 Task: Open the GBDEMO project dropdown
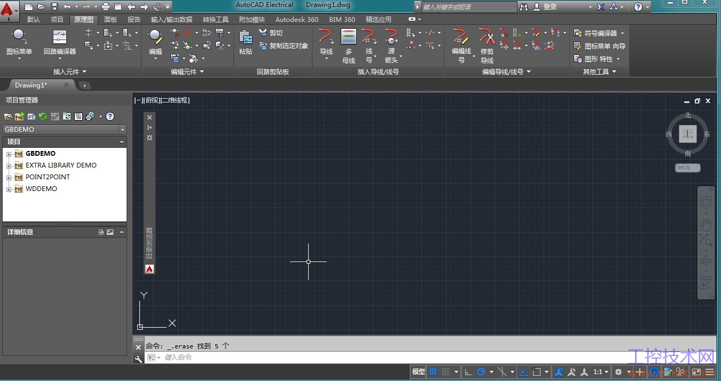pos(122,130)
